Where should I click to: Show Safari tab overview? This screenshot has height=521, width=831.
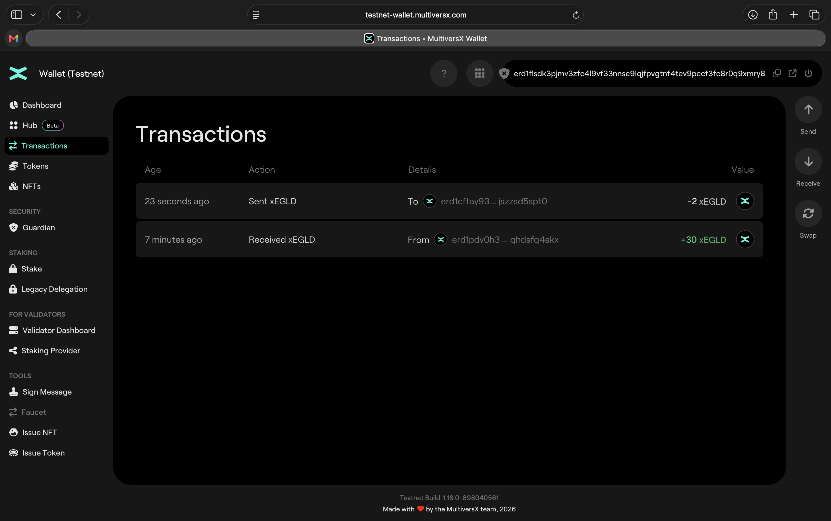tap(814, 15)
